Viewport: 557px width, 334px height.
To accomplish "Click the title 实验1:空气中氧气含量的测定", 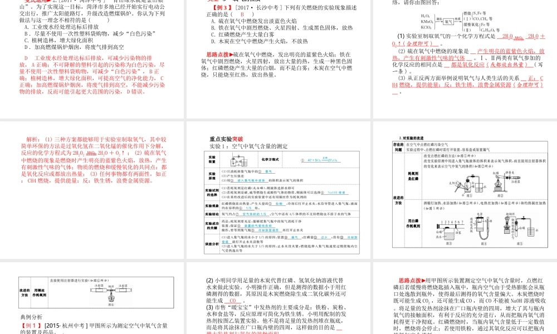I will tap(248, 146).
